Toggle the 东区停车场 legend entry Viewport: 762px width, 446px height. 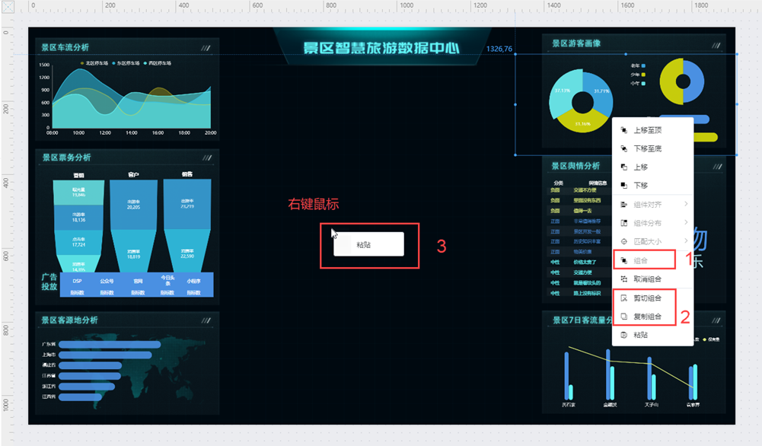(126, 63)
